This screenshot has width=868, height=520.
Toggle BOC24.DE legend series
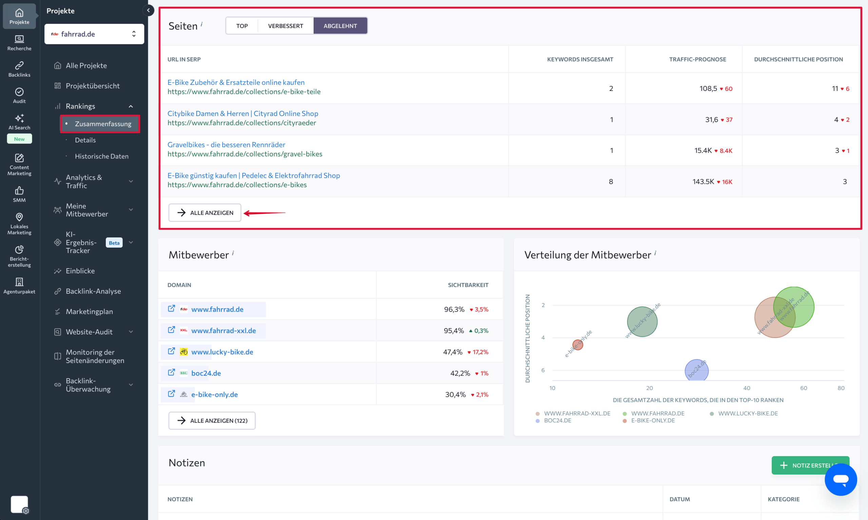(554, 421)
